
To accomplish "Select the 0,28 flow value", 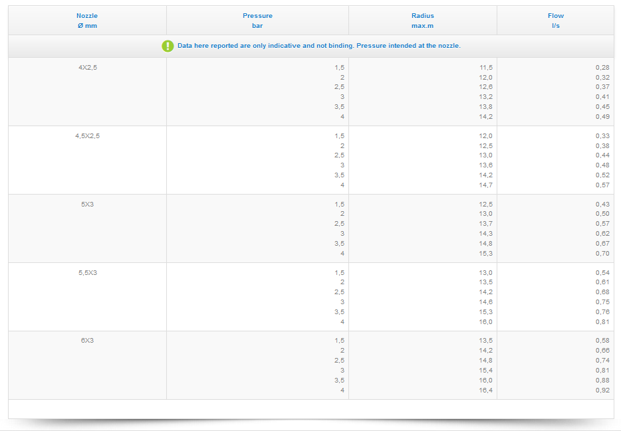I will 602,68.
